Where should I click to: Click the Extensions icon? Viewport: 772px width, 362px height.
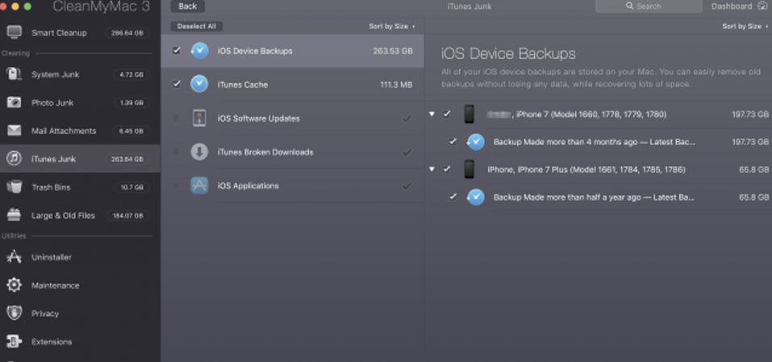point(14,341)
